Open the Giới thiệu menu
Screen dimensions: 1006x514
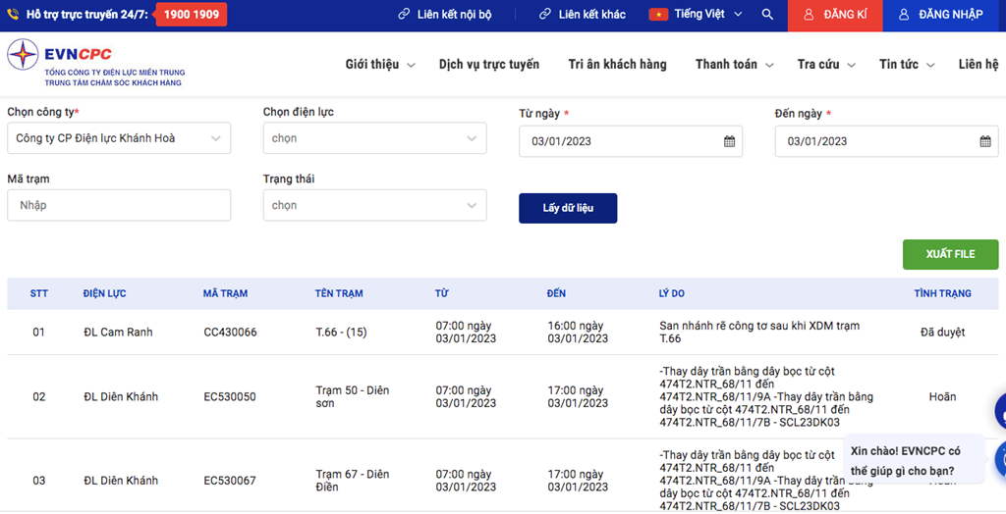[x=379, y=65]
